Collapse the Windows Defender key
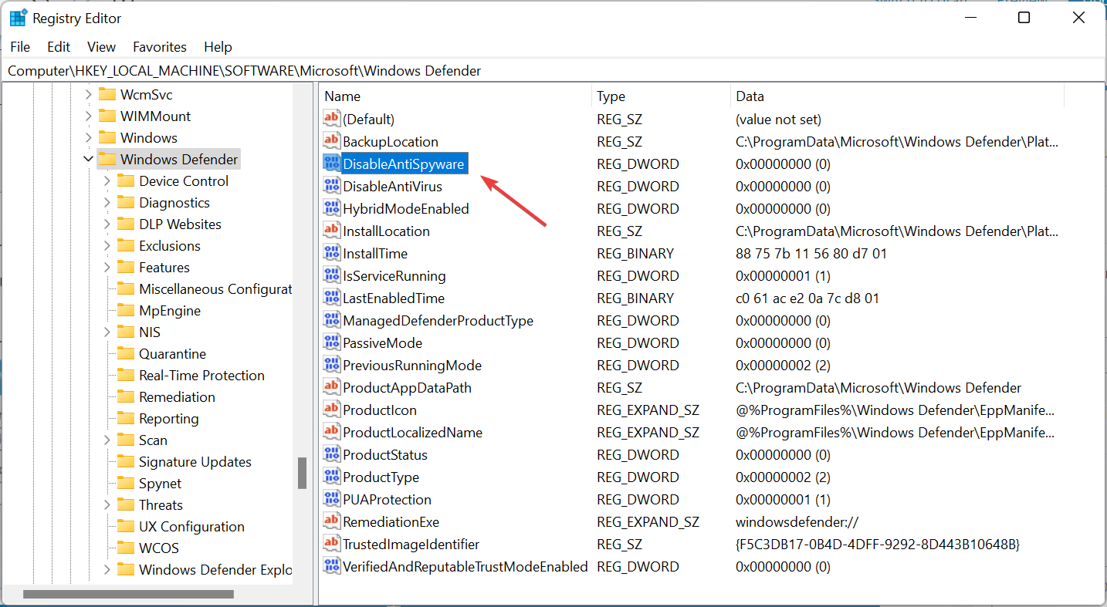Viewport: 1107px width, 607px height. (x=88, y=159)
